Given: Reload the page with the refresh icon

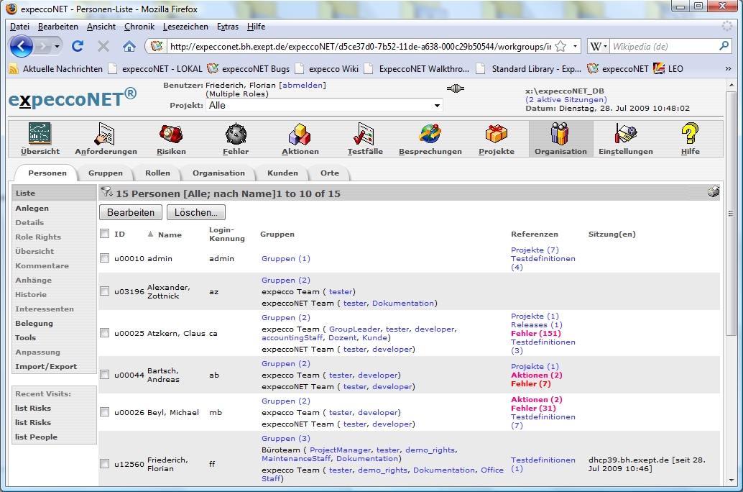Looking at the screenshot, I should pyautogui.click(x=78, y=46).
